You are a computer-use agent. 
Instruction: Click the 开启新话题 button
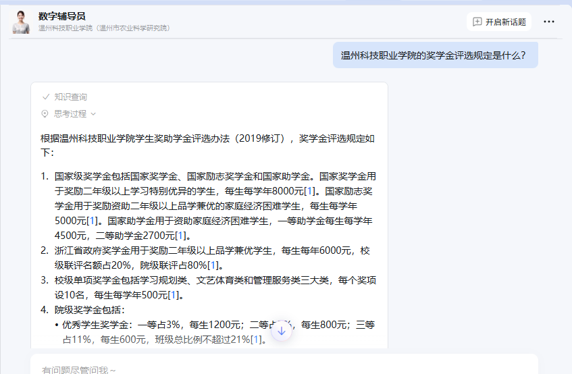click(x=499, y=22)
